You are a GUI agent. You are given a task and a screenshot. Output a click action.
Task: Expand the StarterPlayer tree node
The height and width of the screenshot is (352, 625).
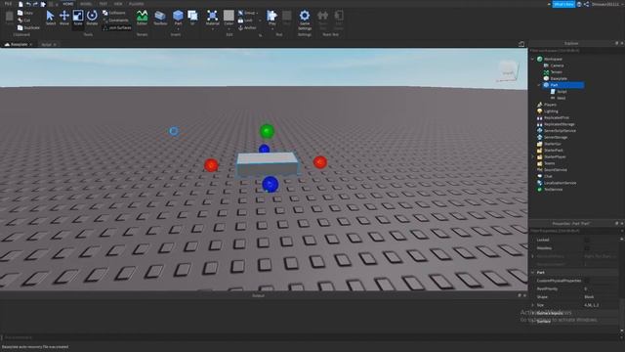tap(533, 156)
